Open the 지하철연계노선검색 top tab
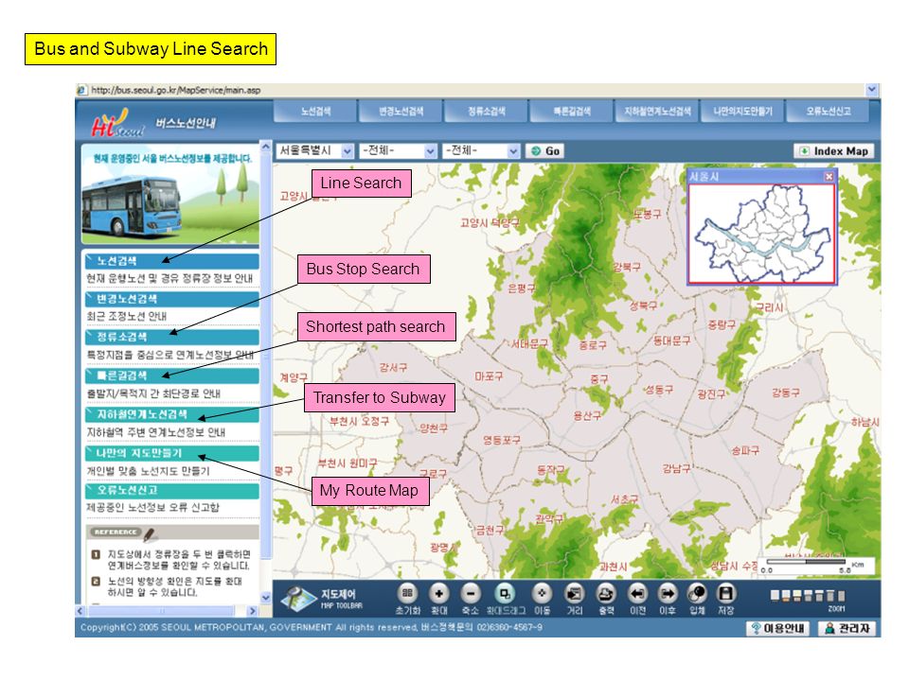The width and height of the screenshot is (909, 681). [x=657, y=112]
